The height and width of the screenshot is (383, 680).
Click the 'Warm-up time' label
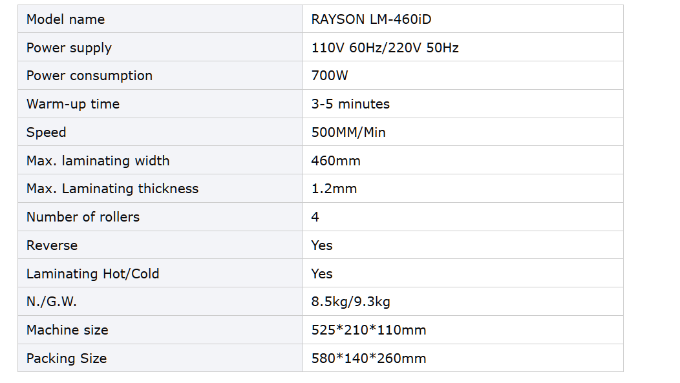click(x=73, y=104)
